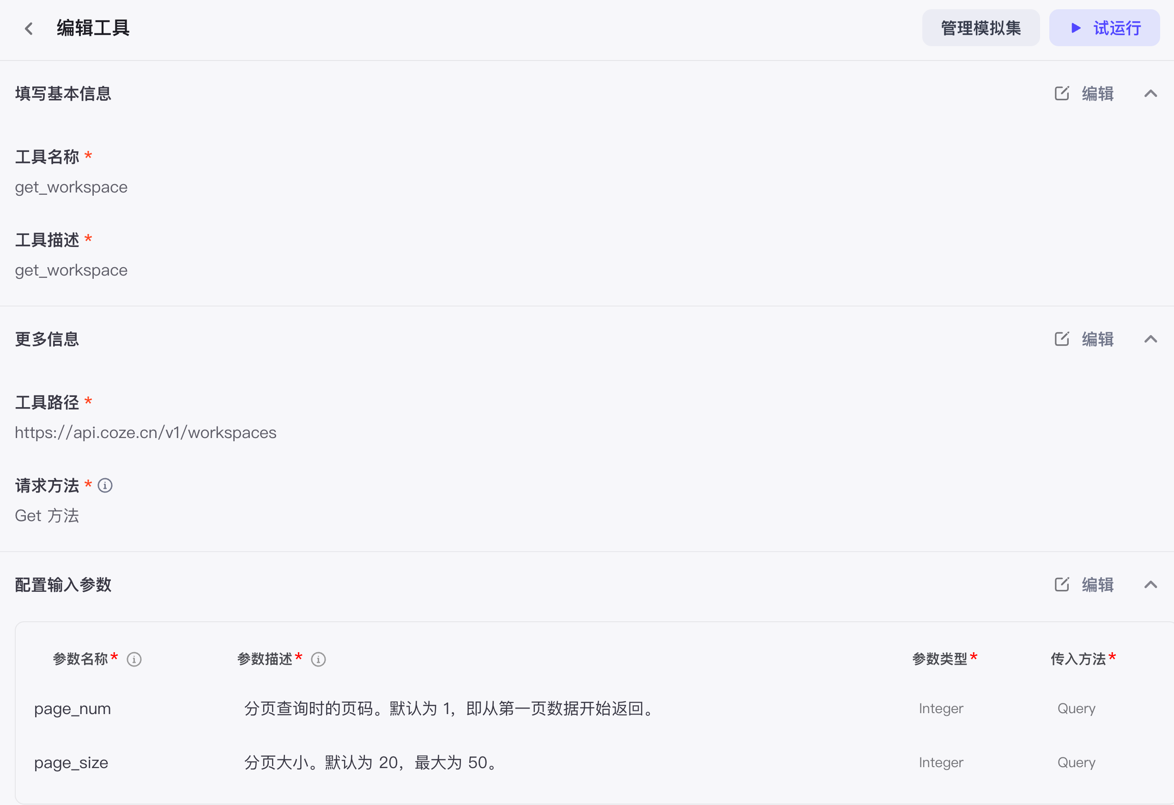The image size is (1174, 805).
Task: Click the 管理模拟集 button
Action: click(x=980, y=28)
